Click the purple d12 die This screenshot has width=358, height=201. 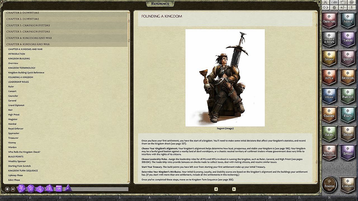click(x=31, y=189)
